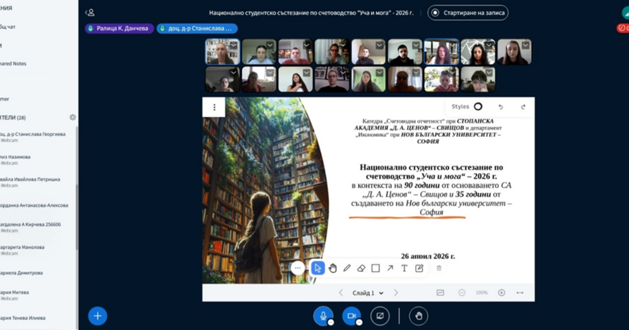Zoom in the presentation
Viewport: 629px width, 330px height.
[x=502, y=293]
